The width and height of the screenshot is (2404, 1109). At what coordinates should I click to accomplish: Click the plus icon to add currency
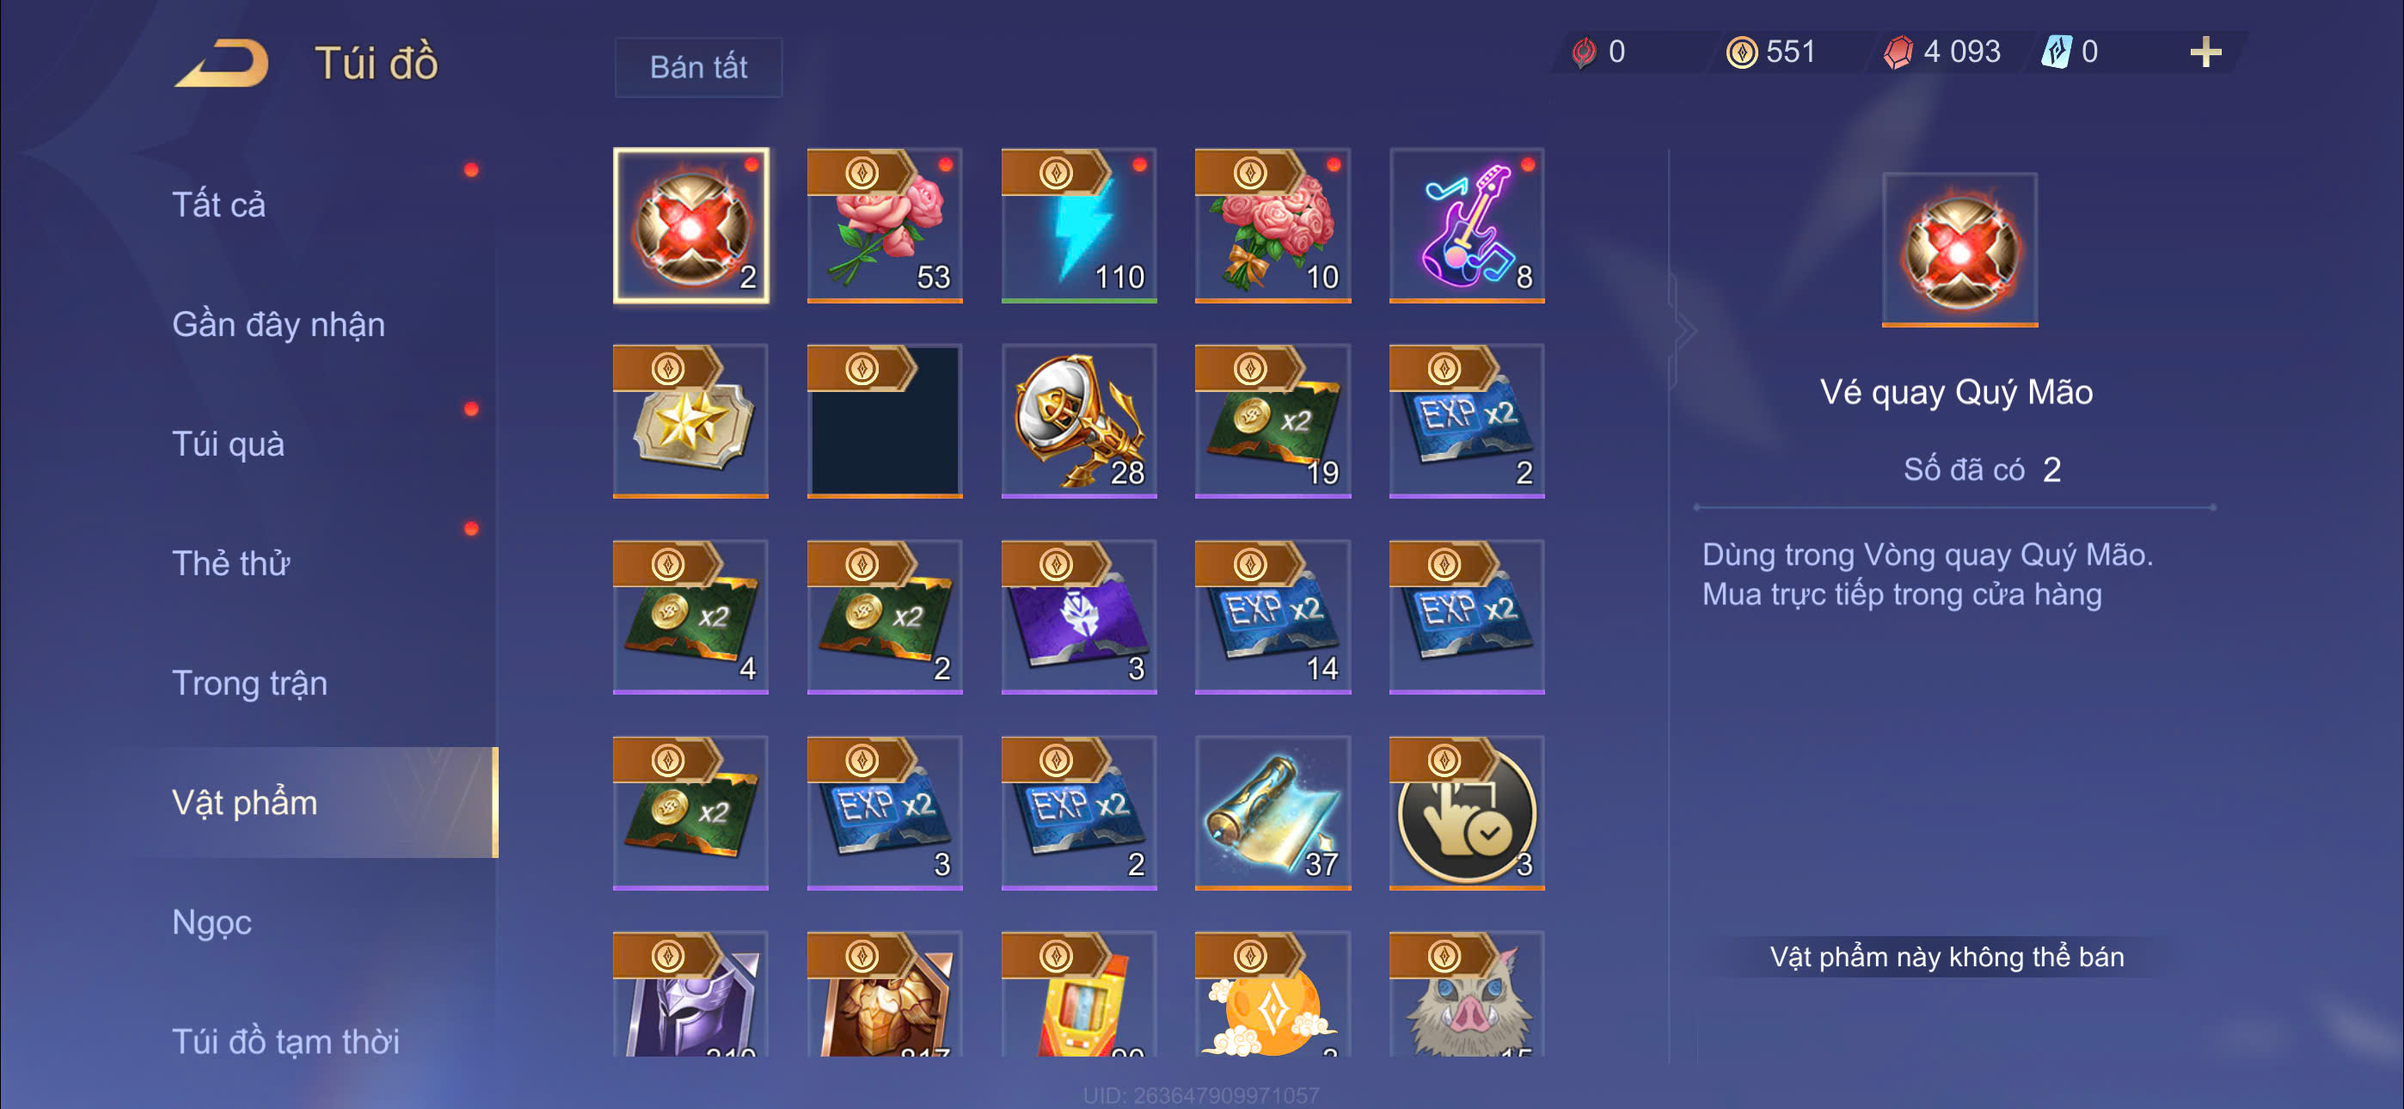pos(2205,52)
